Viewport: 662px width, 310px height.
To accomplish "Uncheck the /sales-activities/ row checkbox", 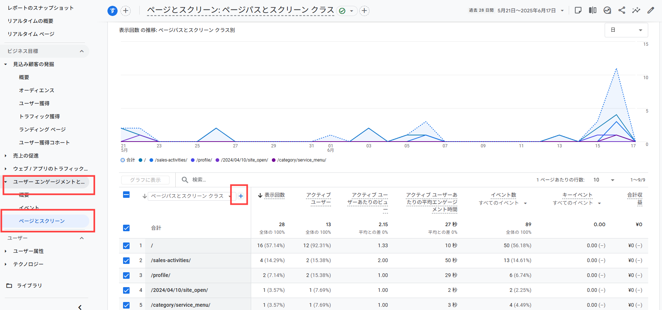I will pyautogui.click(x=126, y=261).
